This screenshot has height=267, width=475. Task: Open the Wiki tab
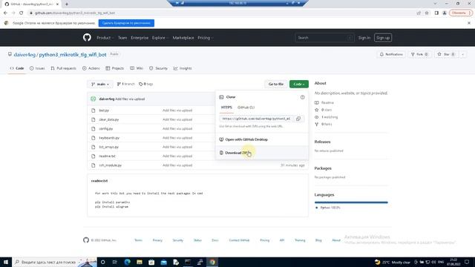(137, 68)
